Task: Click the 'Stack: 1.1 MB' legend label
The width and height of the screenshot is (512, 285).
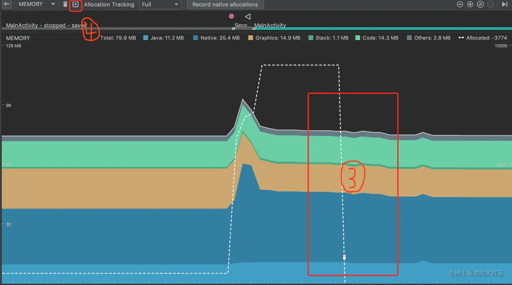Action: [332, 38]
